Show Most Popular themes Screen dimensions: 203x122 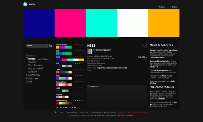[35, 65]
